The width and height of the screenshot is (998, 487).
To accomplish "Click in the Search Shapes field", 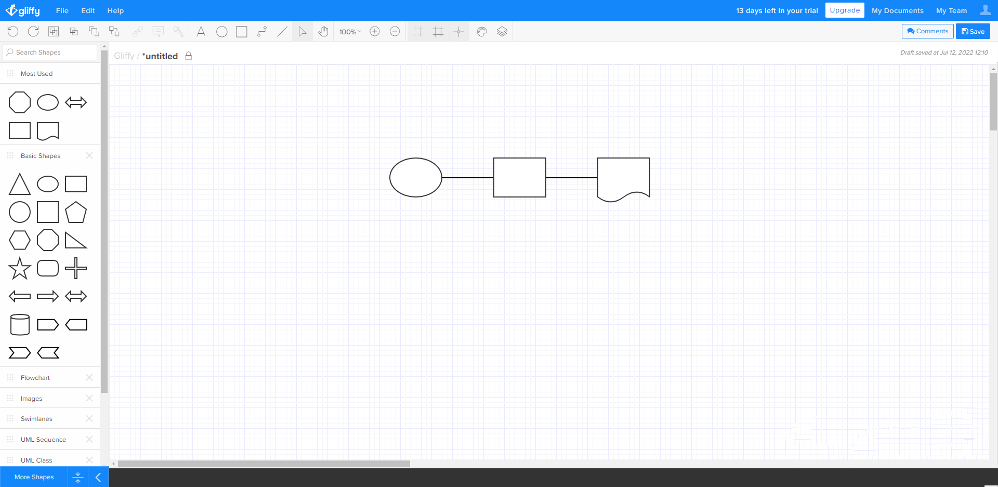I will (50, 52).
